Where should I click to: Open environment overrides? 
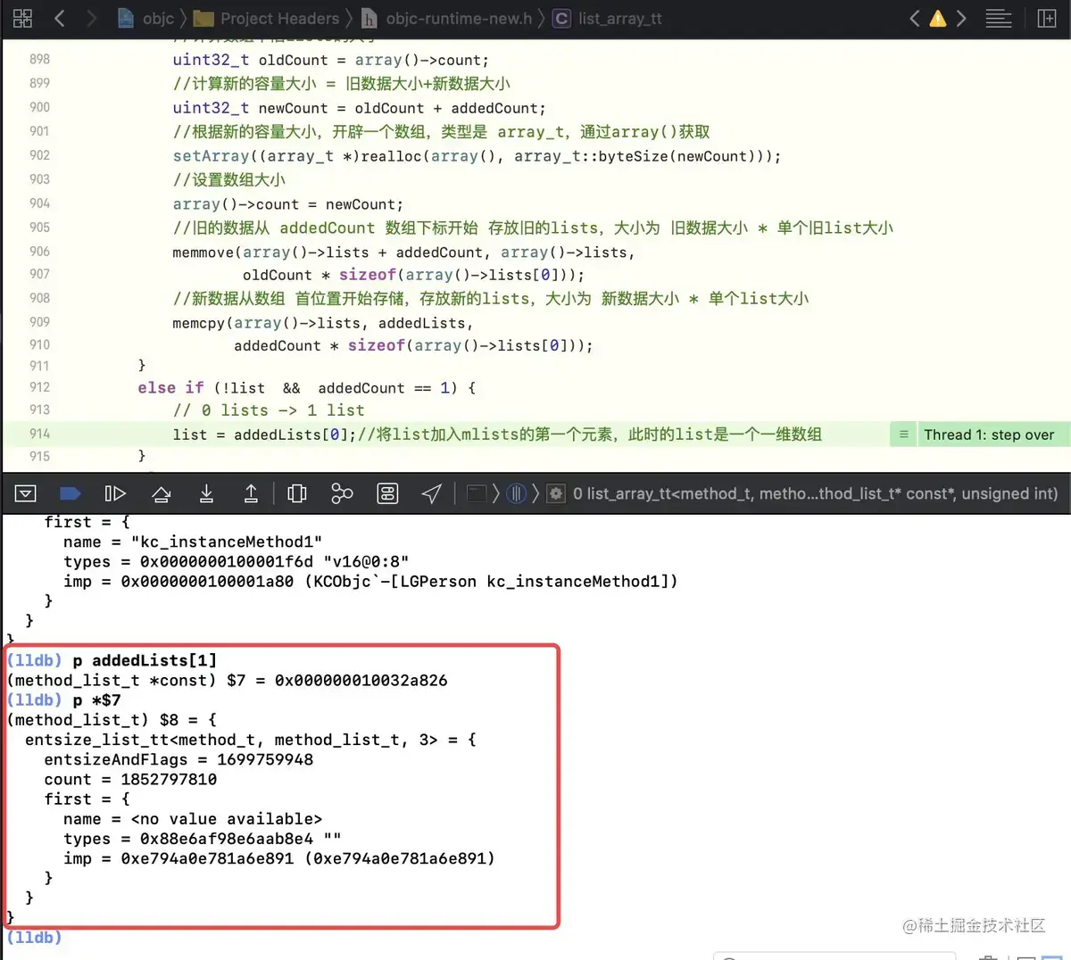coord(387,493)
